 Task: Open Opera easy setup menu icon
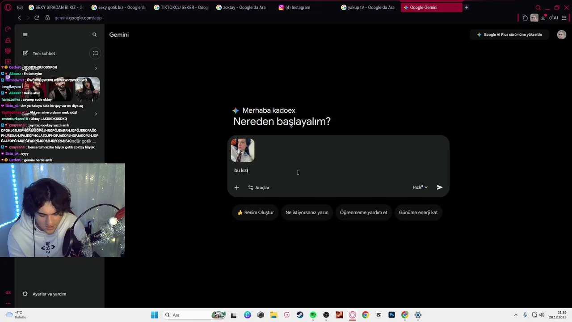click(x=564, y=18)
